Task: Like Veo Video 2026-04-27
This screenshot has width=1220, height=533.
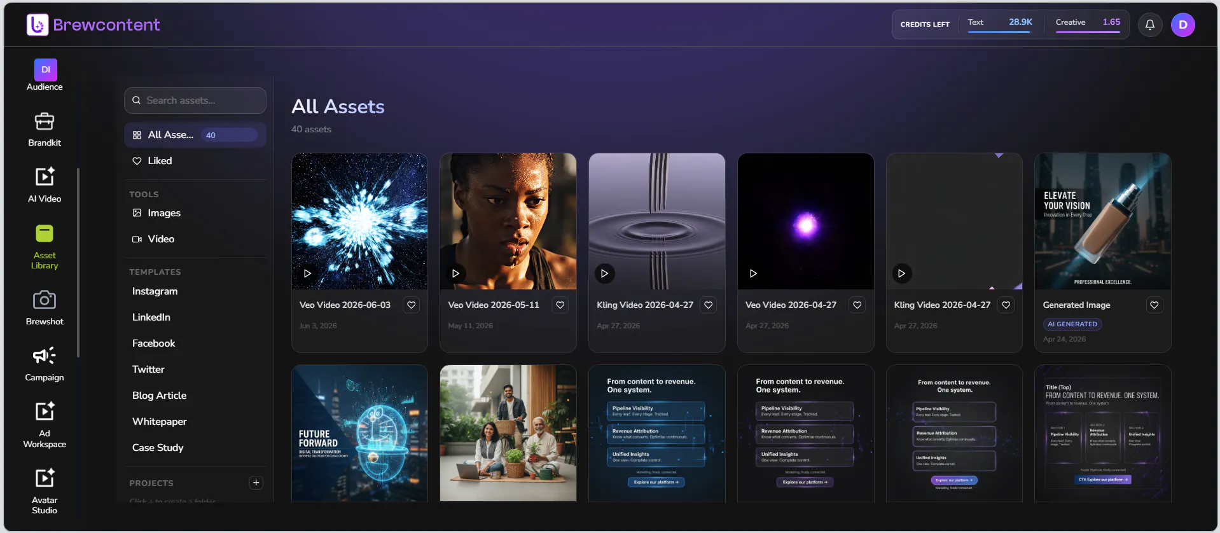Action: pos(857,305)
